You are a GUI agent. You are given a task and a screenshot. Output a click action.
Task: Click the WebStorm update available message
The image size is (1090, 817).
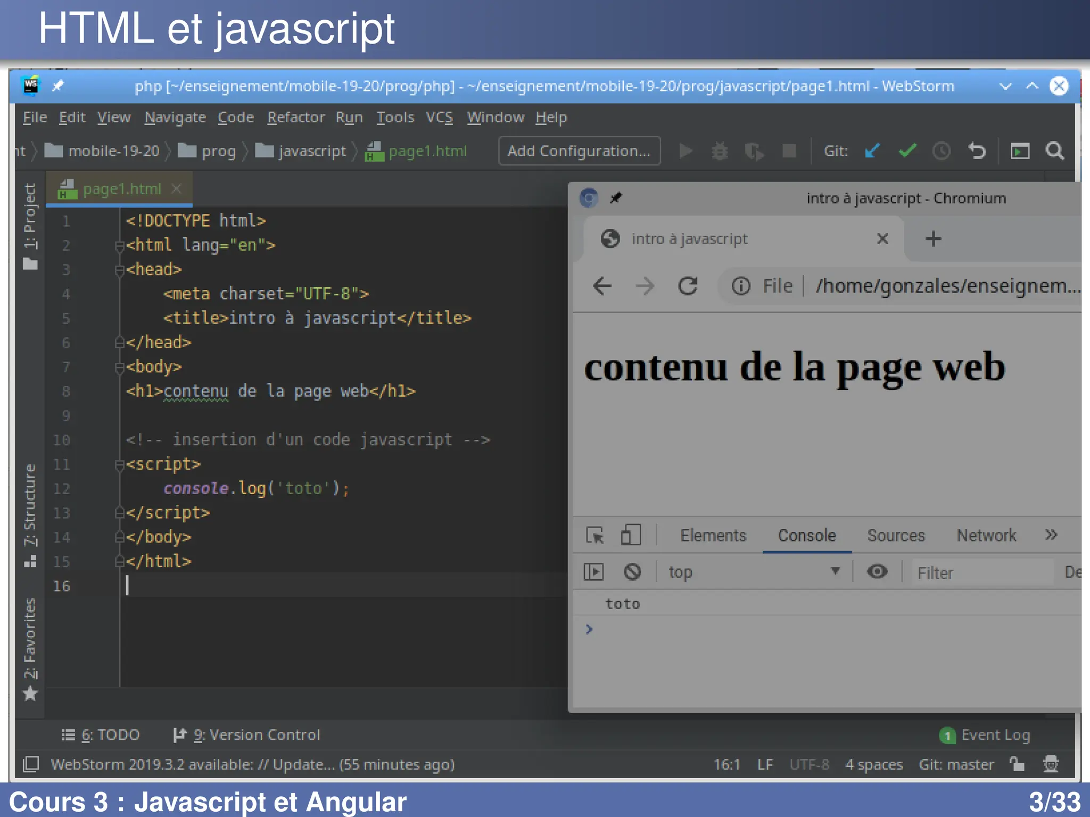(253, 764)
